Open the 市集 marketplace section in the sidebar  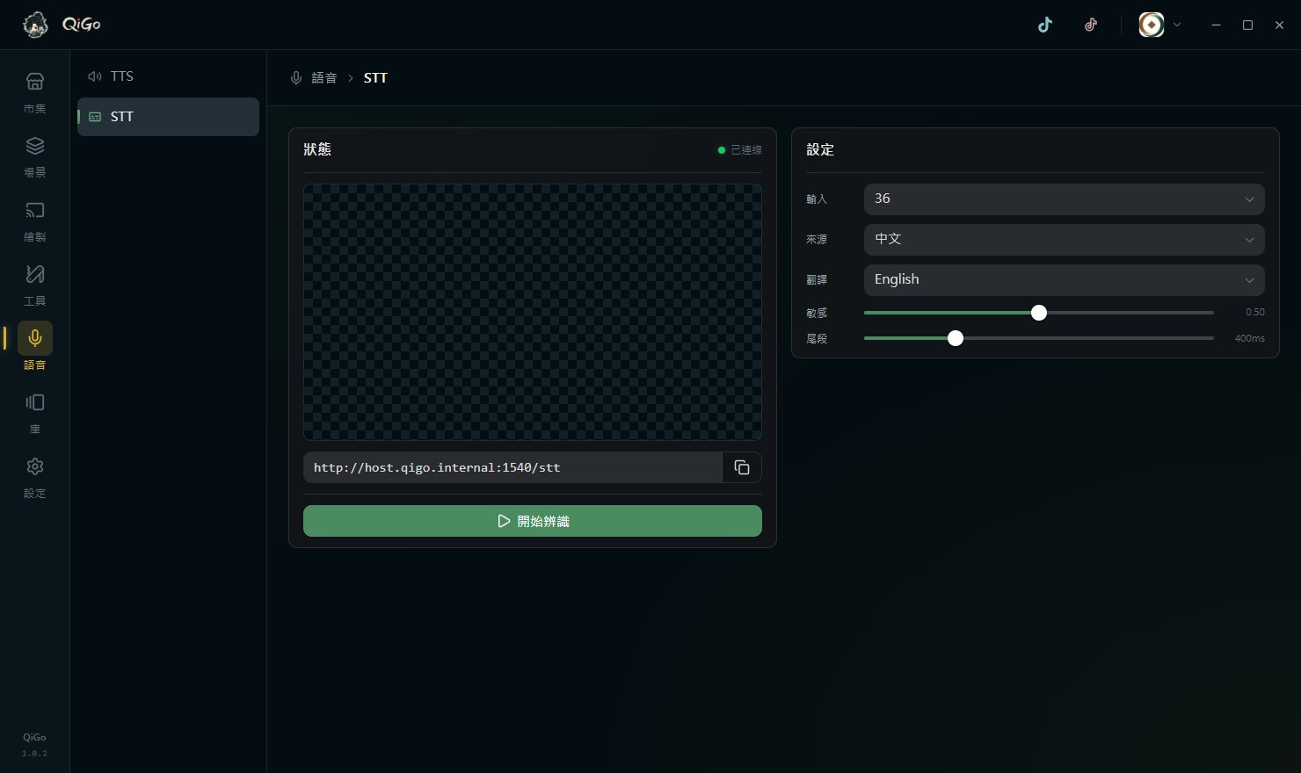(x=35, y=92)
